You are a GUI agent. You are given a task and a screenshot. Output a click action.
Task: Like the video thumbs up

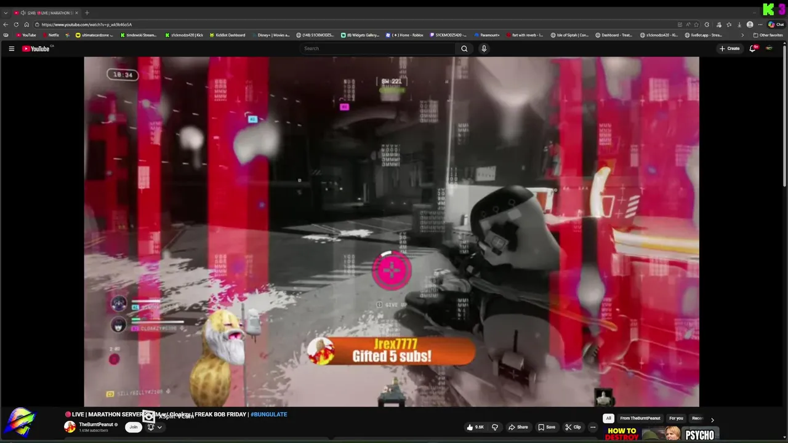point(475,427)
